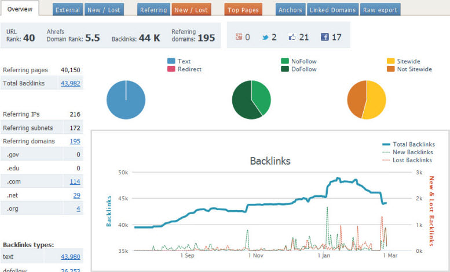Image resolution: width=450 pixels, height=272 pixels.
Task: Switch to the Overview tab
Action: coord(20,9)
